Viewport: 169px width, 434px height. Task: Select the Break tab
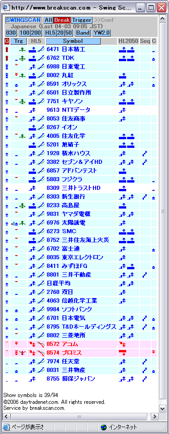[62, 20]
